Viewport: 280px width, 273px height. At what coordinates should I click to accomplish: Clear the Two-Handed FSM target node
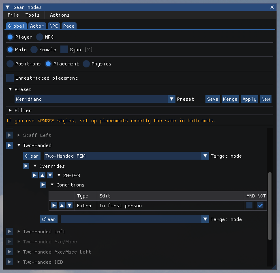(x=32, y=156)
